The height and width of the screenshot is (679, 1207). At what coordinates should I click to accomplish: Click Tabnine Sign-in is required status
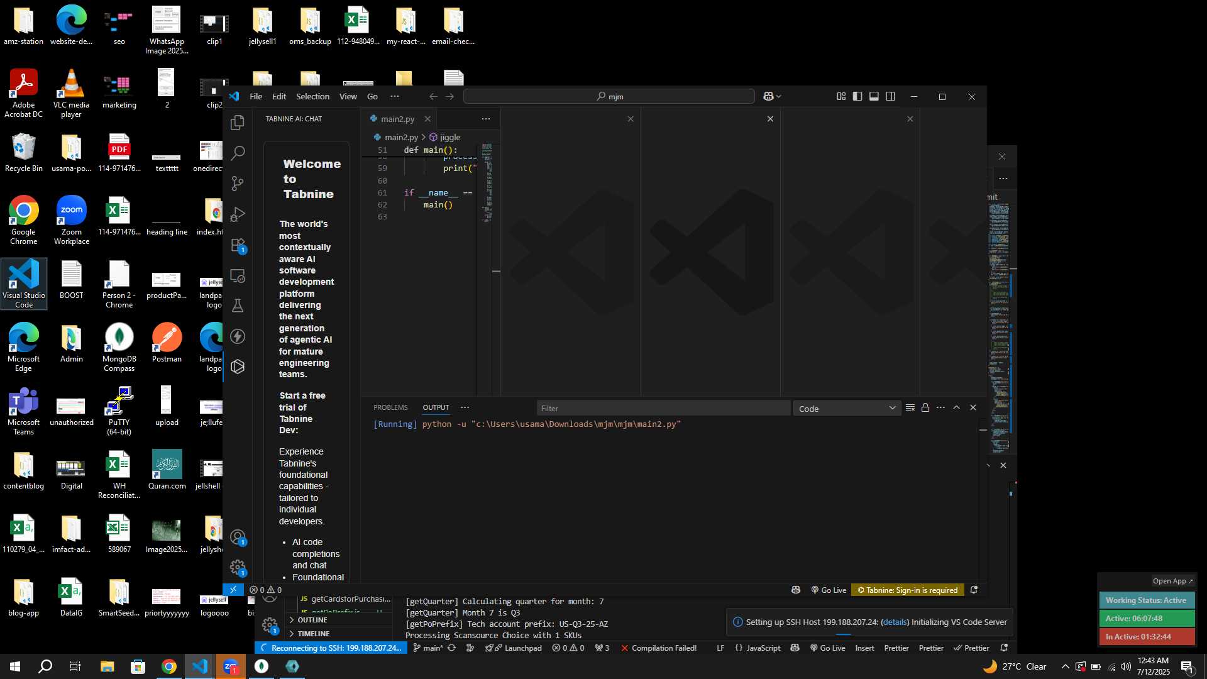pos(908,590)
